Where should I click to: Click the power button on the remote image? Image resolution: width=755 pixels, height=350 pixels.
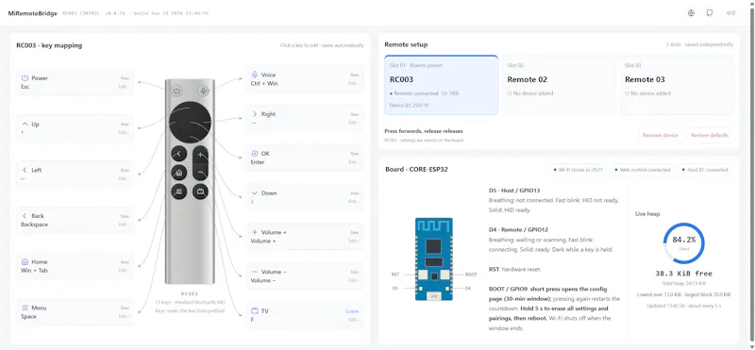(176, 91)
